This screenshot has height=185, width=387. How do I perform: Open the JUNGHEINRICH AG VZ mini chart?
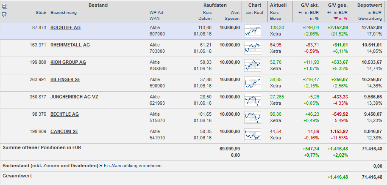click(253, 100)
